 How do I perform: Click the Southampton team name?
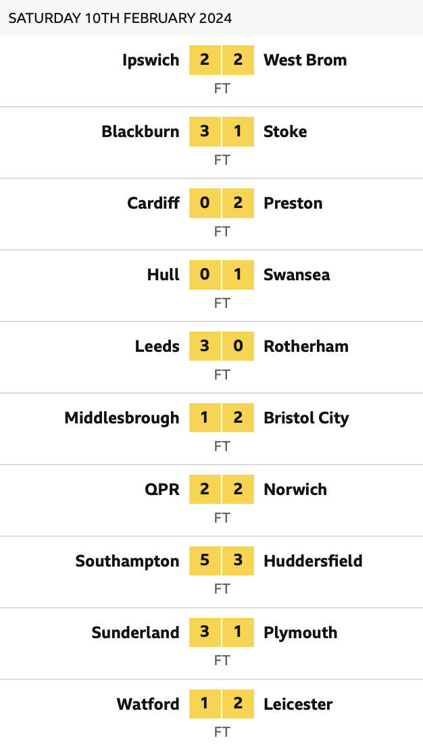point(128,561)
